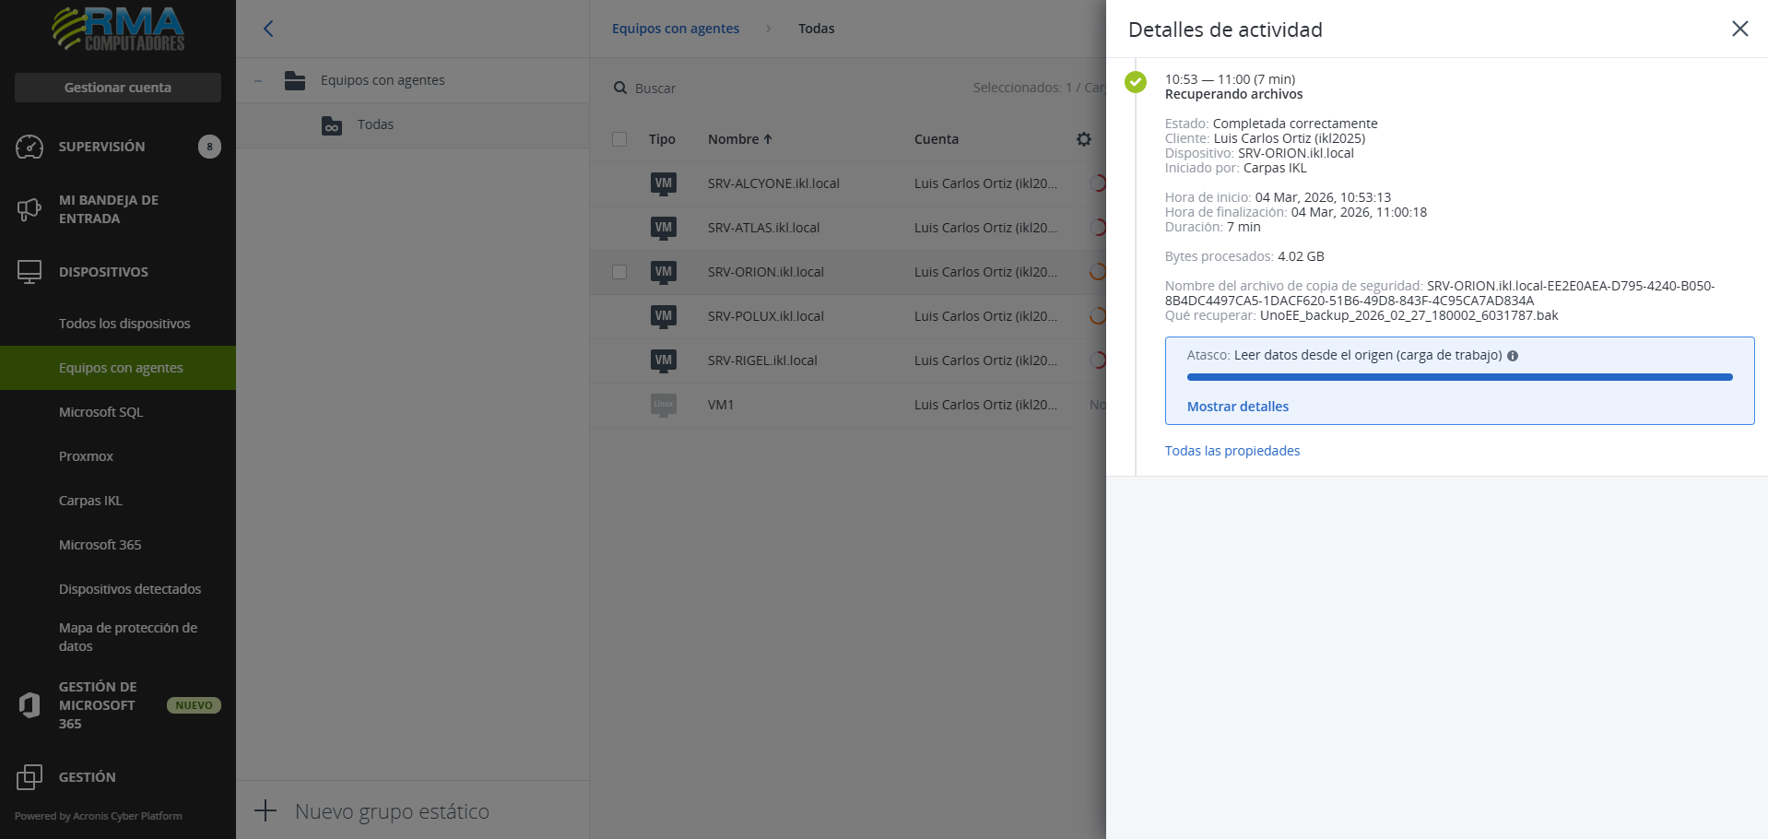Select Proxmox from the devices menu
The image size is (1768, 839).
87,456
